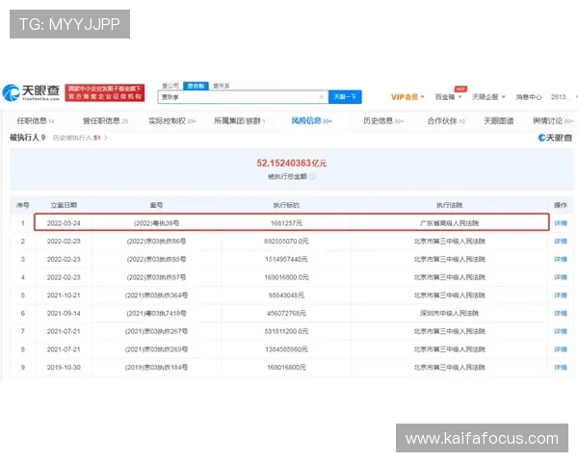Click the 天眼一下 search button
Screen dimensions: 578x462
[345, 97]
